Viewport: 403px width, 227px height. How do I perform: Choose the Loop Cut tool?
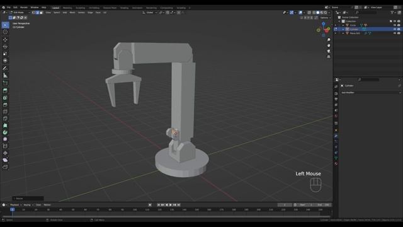pos(5,112)
